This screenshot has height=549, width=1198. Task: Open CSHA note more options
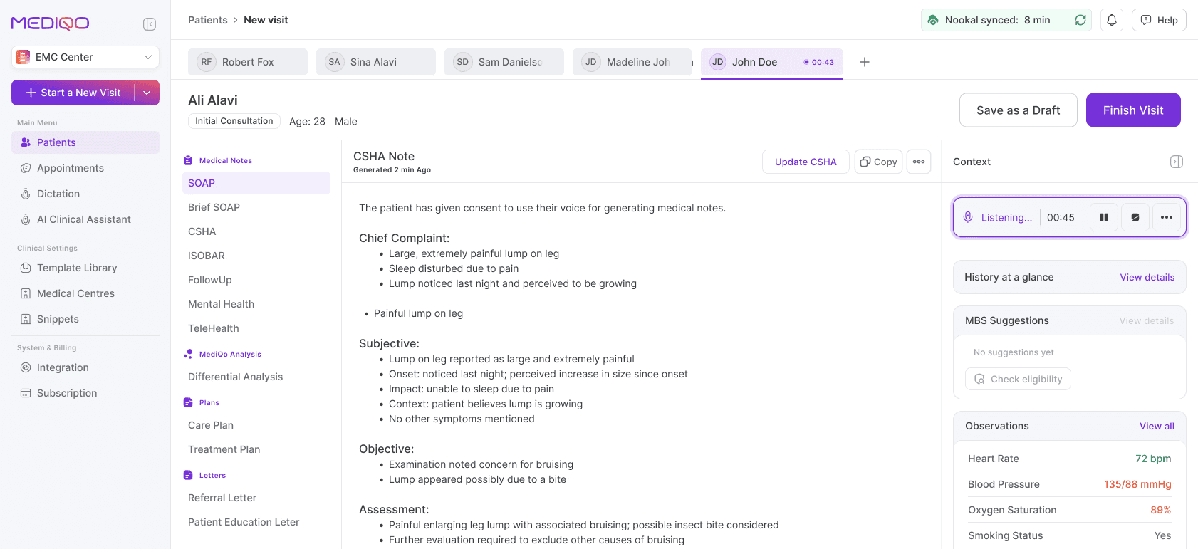919,162
